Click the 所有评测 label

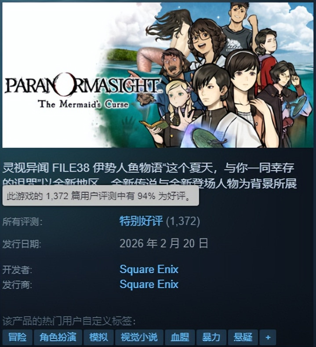[22, 222]
